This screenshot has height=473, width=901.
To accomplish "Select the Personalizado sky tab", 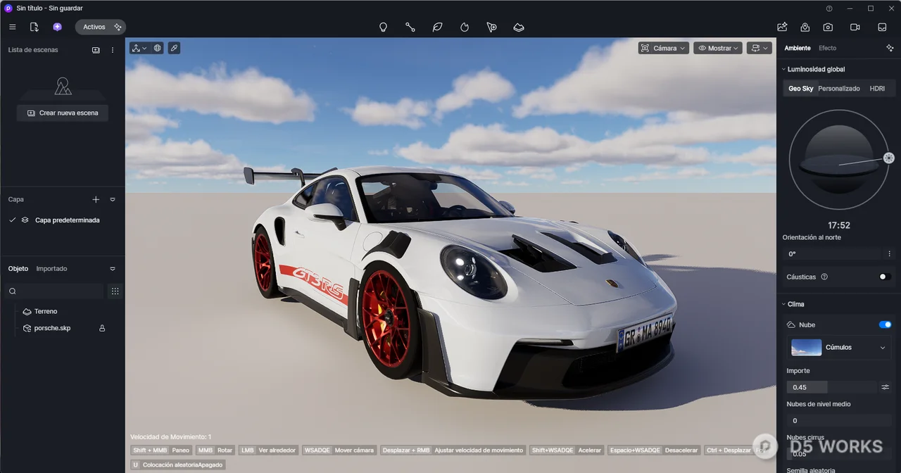I will tap(839, 89).
